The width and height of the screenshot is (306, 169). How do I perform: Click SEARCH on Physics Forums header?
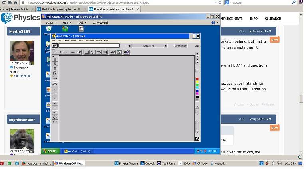(273, 18)
